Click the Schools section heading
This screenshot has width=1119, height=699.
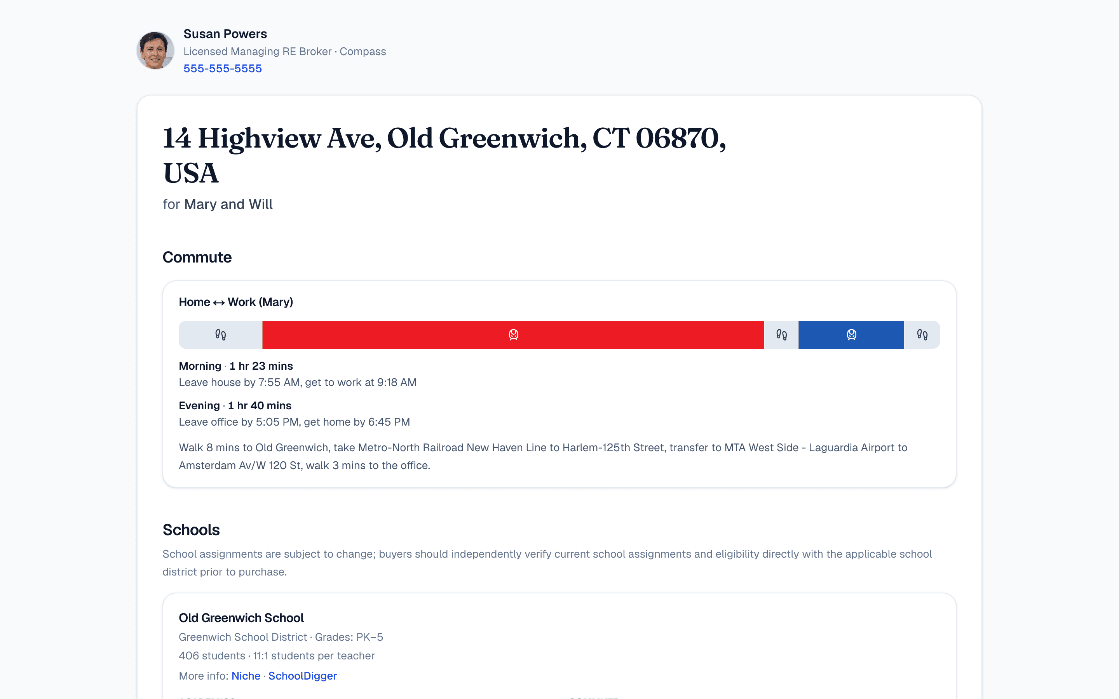point(191,530)
